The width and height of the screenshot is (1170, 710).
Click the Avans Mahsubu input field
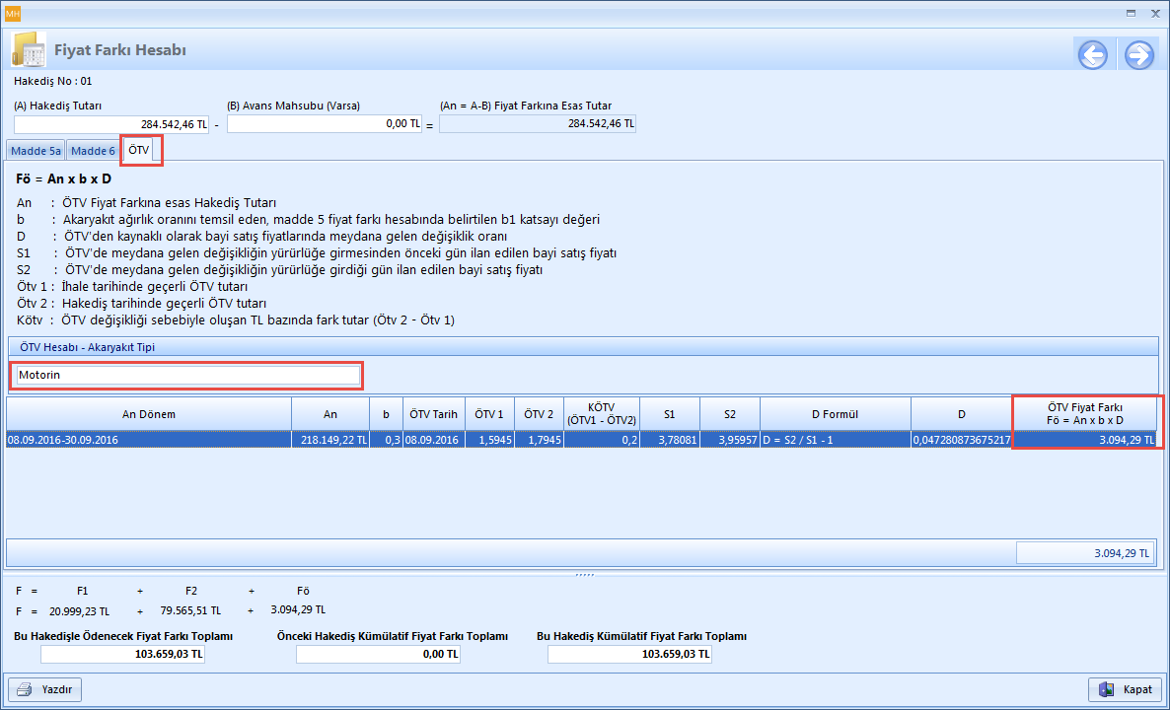[325, 124]
